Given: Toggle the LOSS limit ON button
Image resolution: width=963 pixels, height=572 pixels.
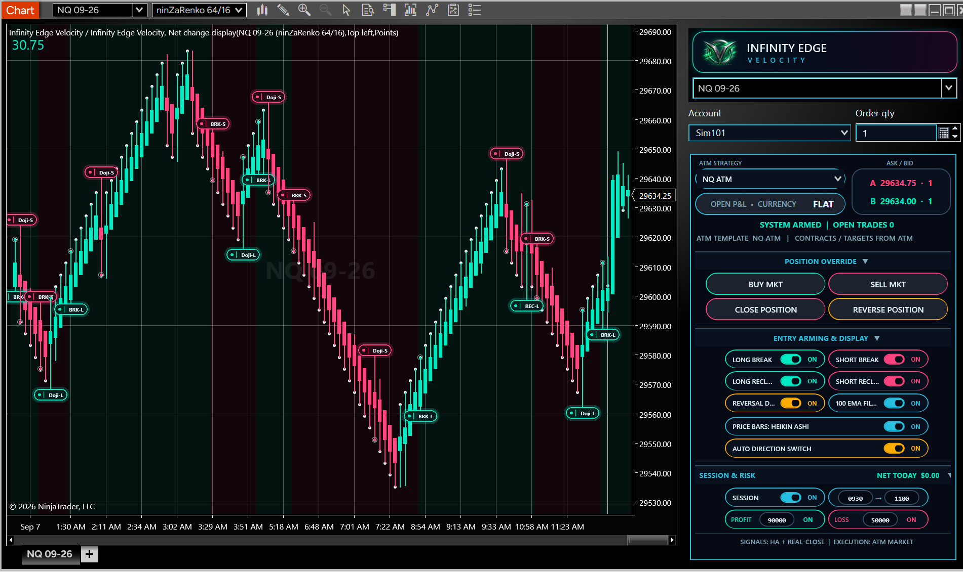Looking at the screenshot, I should (911, 520).
